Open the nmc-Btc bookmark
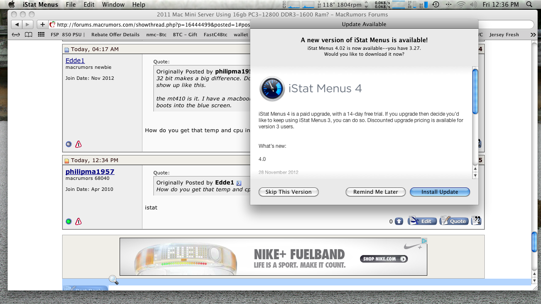The width and height of the screenshot is (541, 304). [x=156, y=35]
